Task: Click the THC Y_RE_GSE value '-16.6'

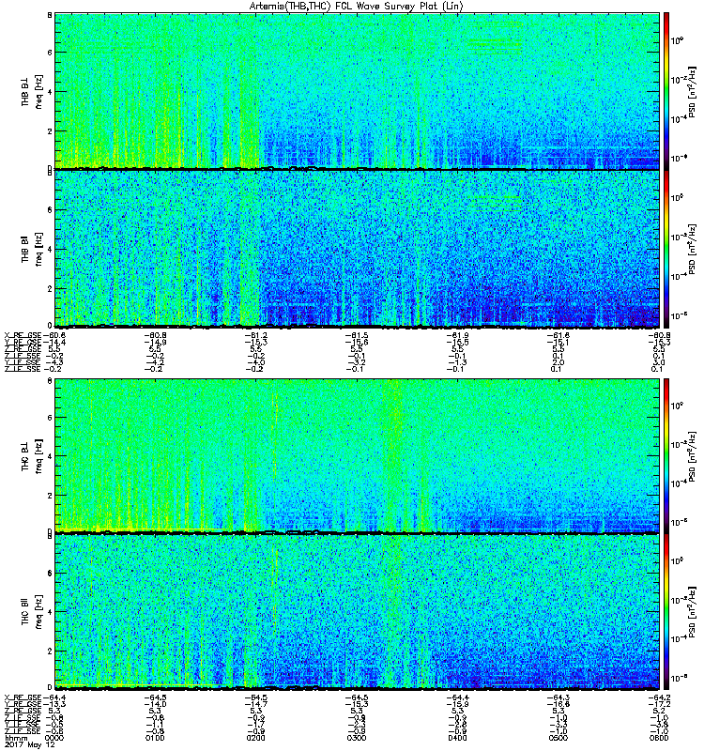Action: pos(558,705)
